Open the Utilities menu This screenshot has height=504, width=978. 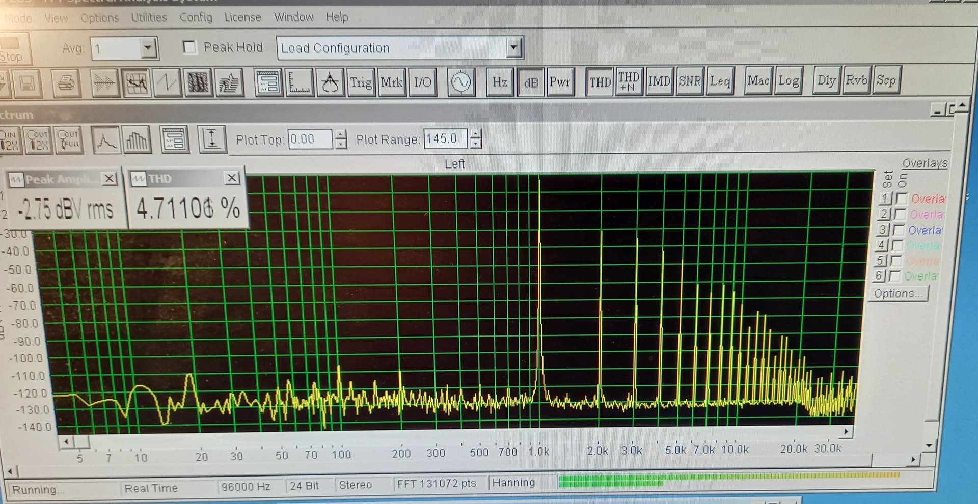click(149, 17)
